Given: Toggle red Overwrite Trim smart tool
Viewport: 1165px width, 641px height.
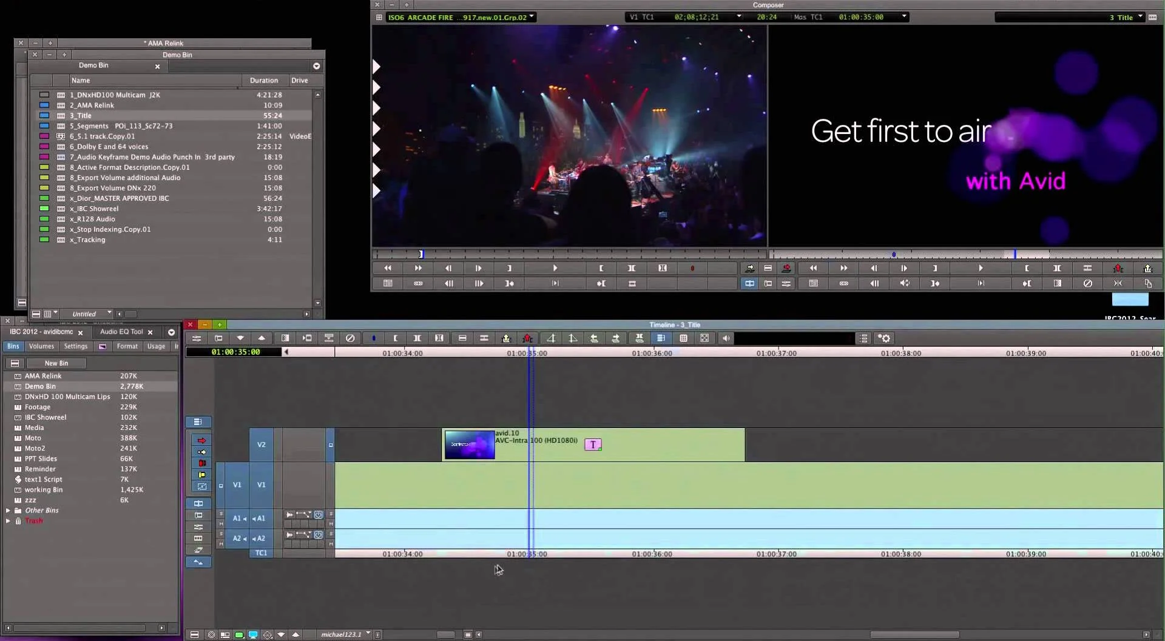Looking at the screenshot, I should pos(202,463).
